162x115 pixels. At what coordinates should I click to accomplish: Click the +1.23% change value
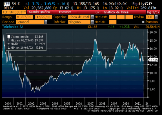[x=125, y=27]
